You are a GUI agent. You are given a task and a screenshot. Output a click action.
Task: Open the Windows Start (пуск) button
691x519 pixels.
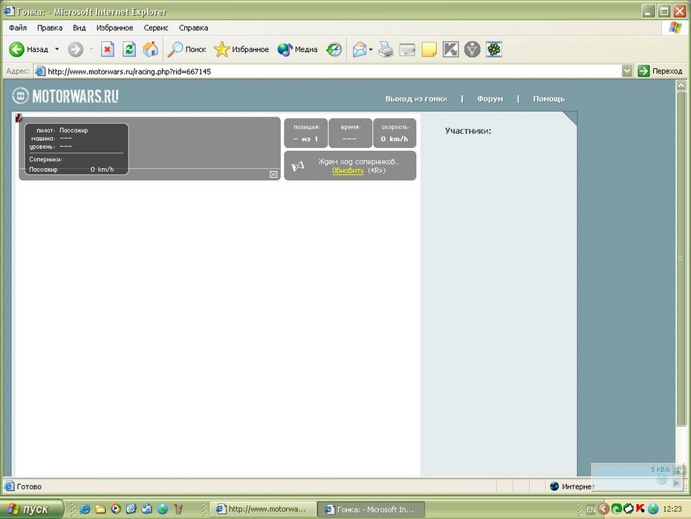click(x=30, y=509)
